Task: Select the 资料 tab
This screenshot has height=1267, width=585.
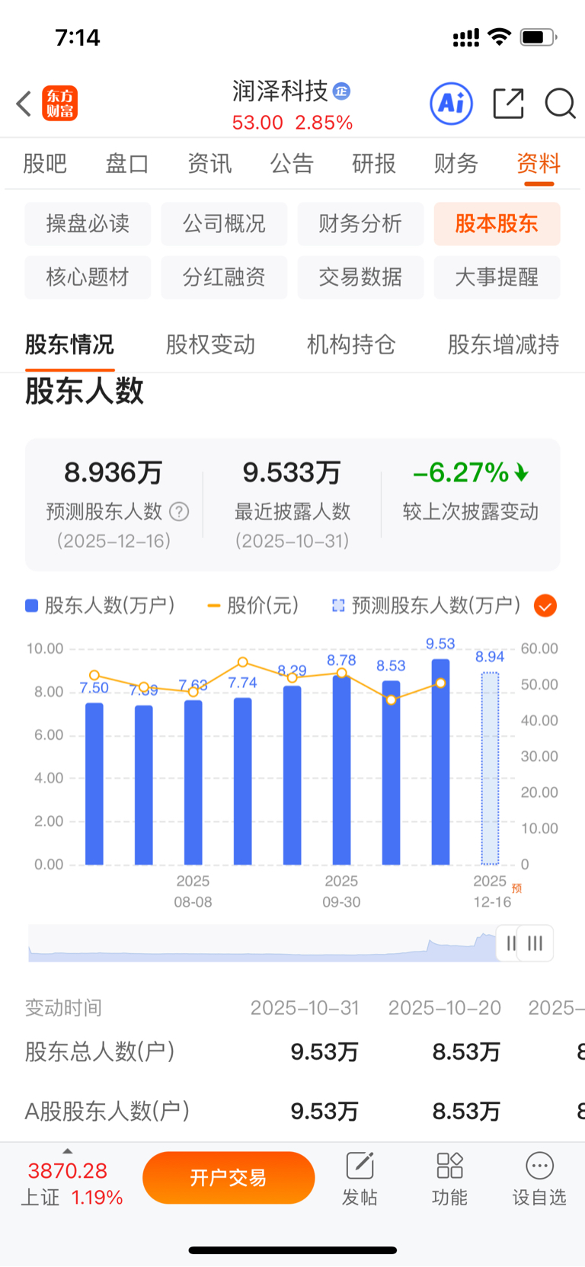Action: coord(539,163)
